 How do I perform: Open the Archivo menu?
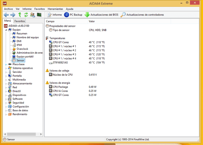pos(8,9)
